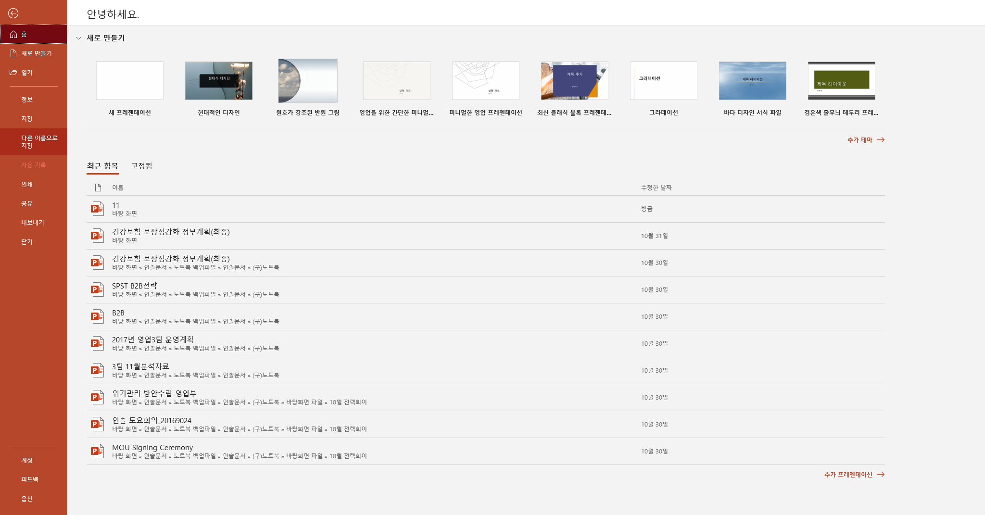This screenshot has height=515, width=985.
Task: Click PowerPoint icon beside 인솔 토요회의_20169024
Action: tap(98, 424)
